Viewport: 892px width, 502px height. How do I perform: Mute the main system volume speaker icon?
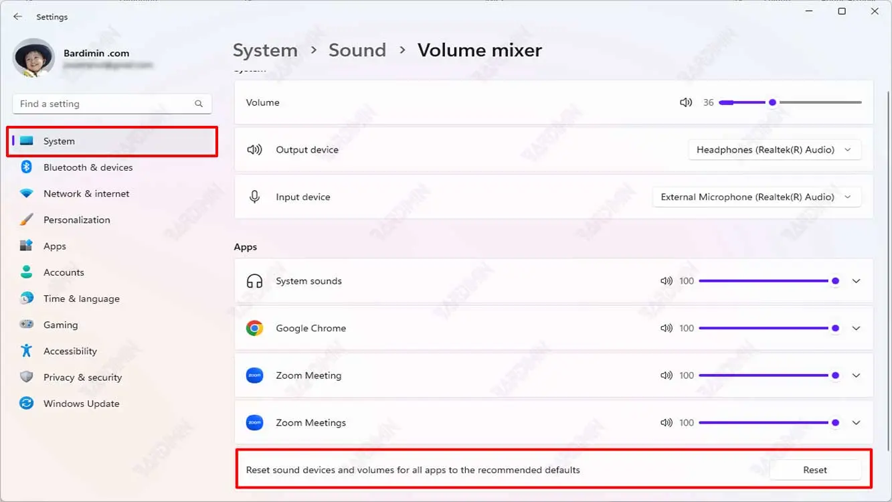685,102
